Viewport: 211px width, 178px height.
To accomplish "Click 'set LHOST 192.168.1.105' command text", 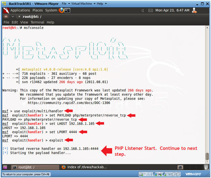I will click(x=72, y=123).
